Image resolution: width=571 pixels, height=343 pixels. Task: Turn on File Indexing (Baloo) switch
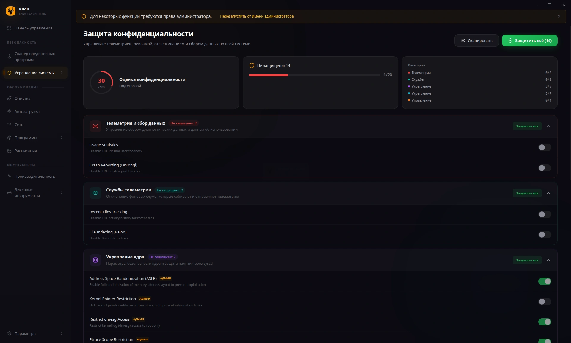(545, 235)
